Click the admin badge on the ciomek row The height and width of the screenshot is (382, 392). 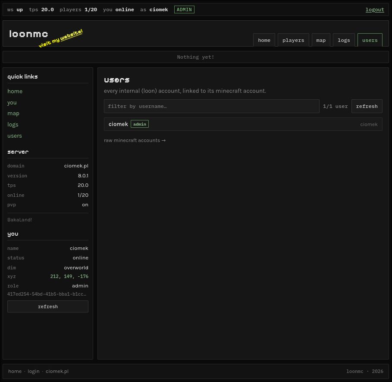pos(140,124)
